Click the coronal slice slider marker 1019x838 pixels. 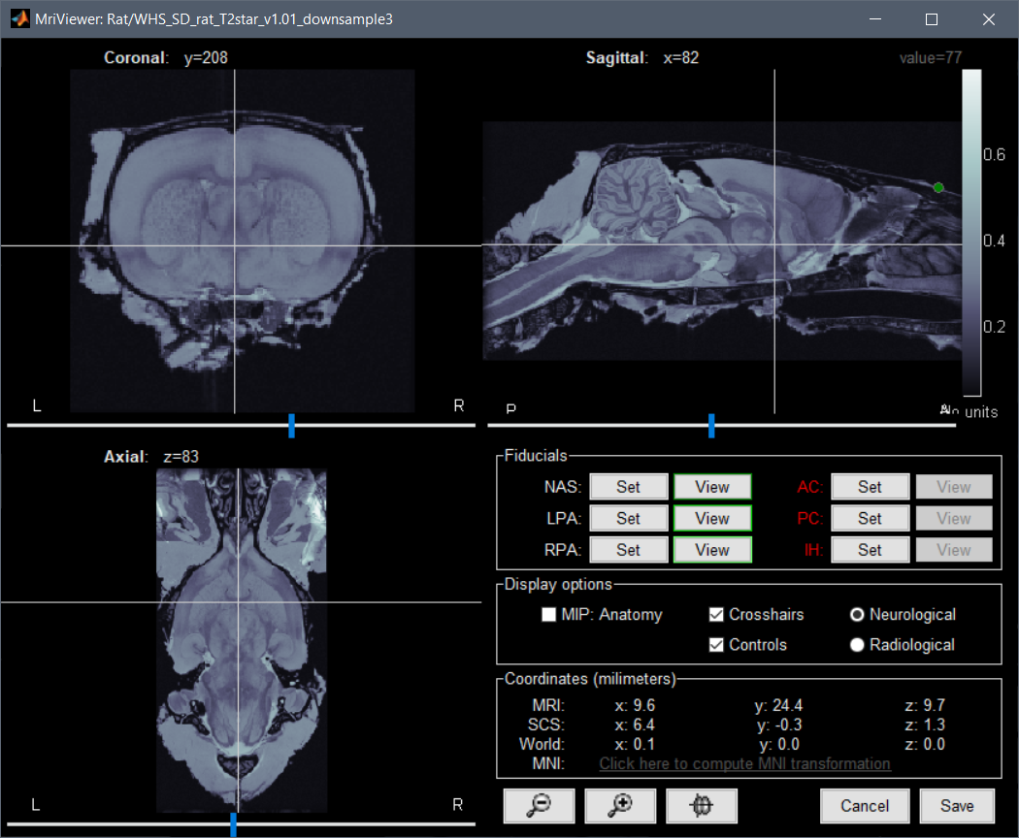(290, 425)
